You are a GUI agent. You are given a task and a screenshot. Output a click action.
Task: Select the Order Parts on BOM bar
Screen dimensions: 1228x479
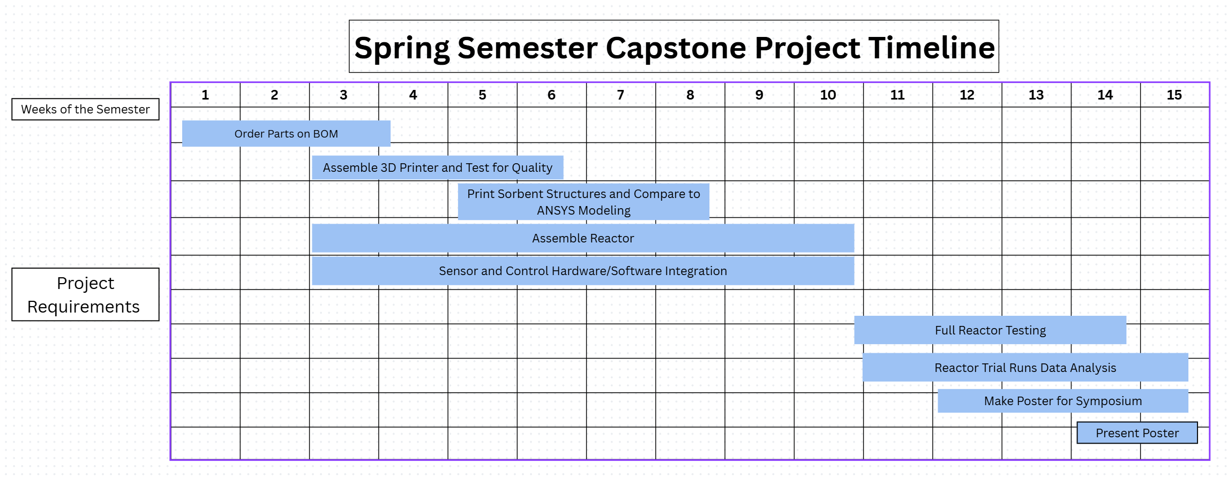pyautogui.click(x=286, y=134)
